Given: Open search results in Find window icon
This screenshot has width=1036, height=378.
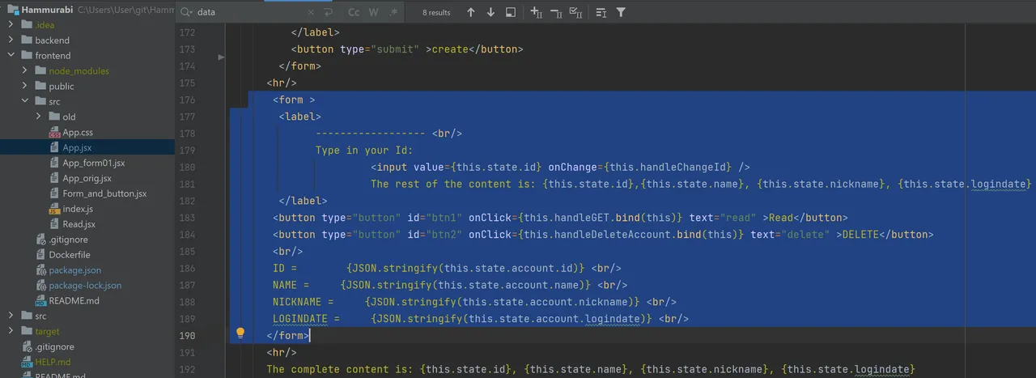Looking at the screenshot, I should tap(511, 12).
